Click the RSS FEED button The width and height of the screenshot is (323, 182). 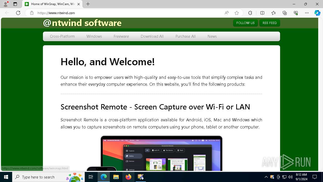[270, 23]
